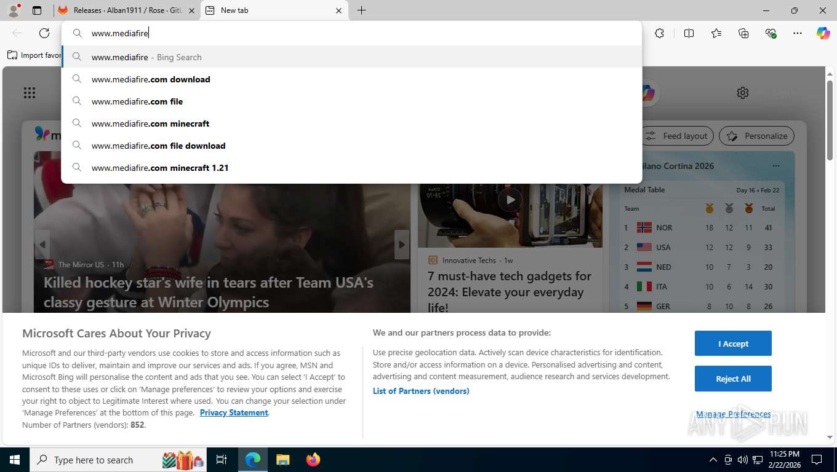Close the New tab tab
This screenshot has height=472, width=837.
pyautogui.click(x=338, y=10)
